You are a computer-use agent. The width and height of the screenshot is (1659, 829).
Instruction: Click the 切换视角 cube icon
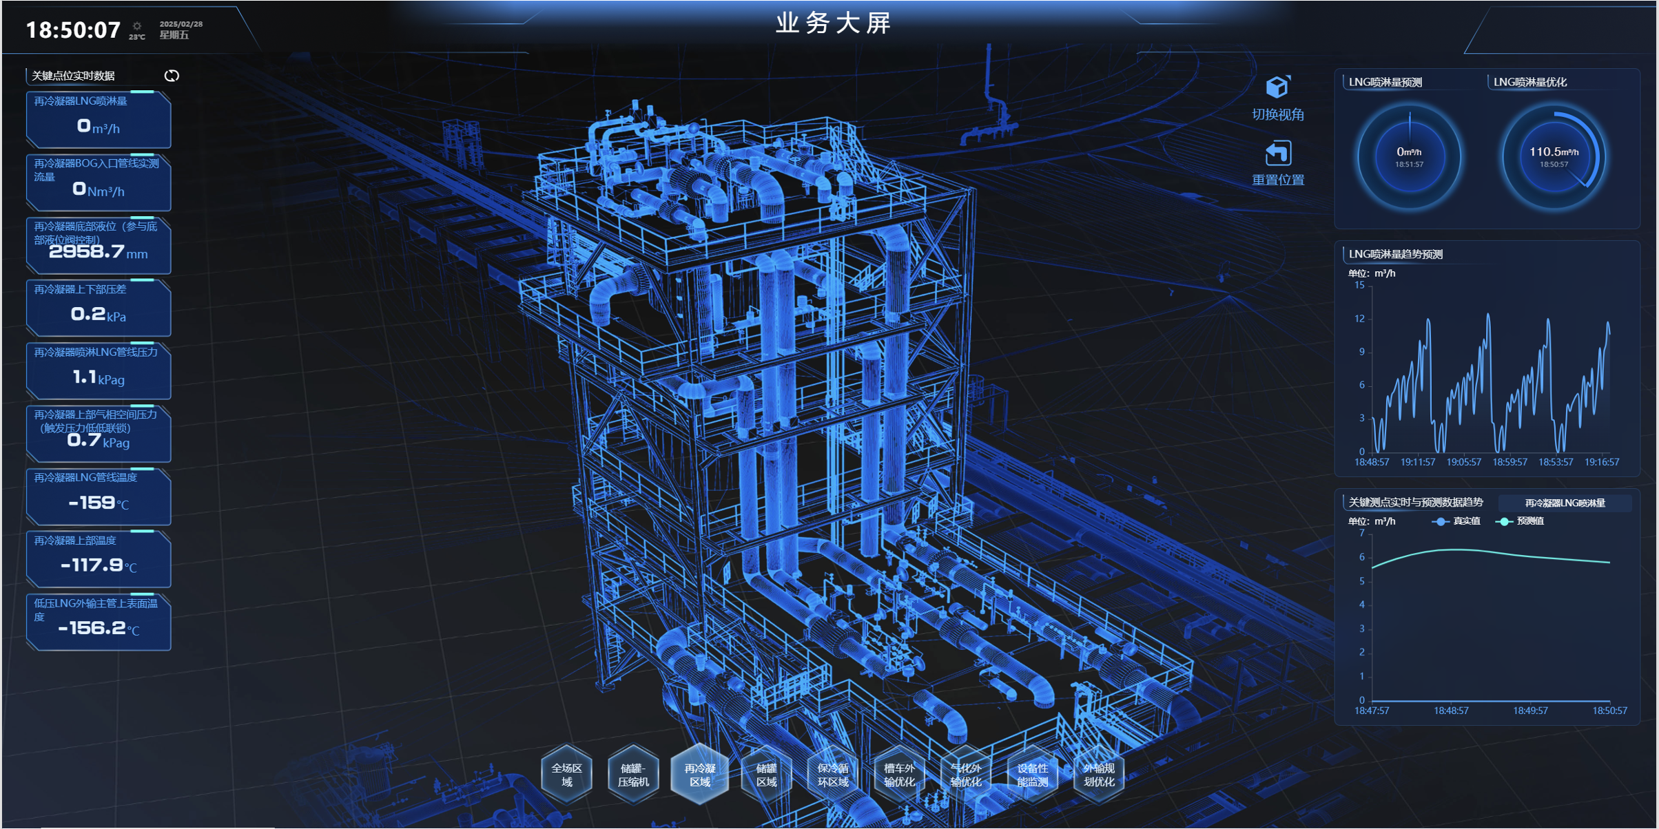pos(1277,88)
